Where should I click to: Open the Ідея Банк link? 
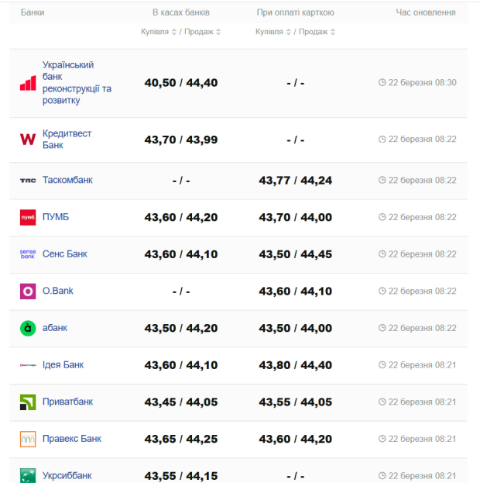pos(63,364)
